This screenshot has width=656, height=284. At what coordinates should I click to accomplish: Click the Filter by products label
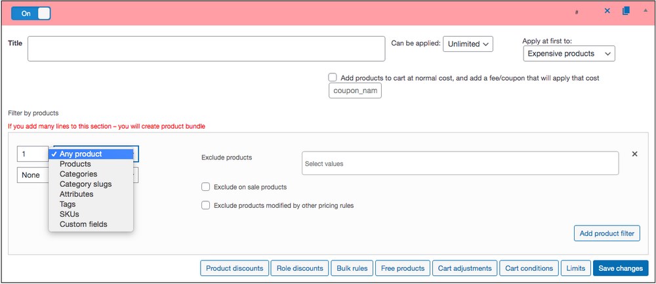point(33,113)
